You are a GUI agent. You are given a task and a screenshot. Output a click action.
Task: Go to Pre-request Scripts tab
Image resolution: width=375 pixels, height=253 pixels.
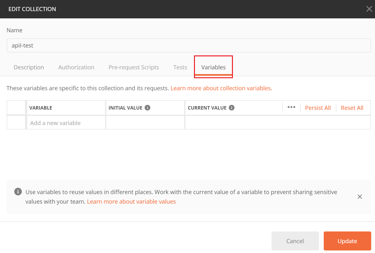coord(134,67)
